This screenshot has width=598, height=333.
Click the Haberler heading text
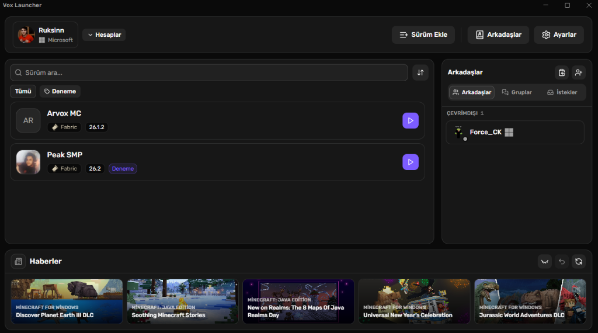pos(46,261)
